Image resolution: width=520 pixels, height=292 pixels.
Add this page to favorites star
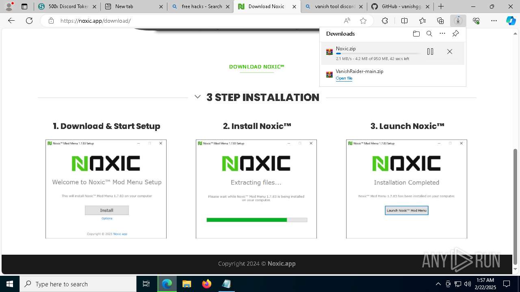click(363, 21)
